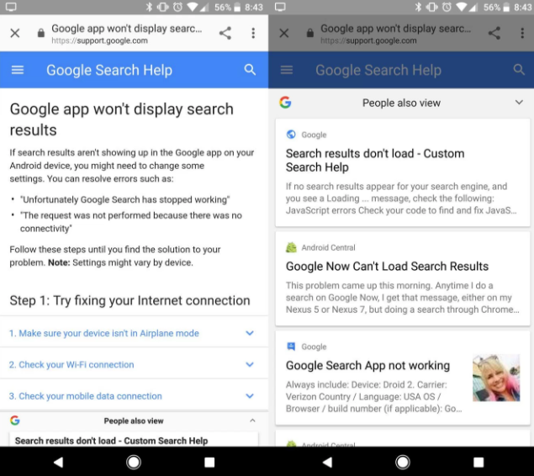Tap the alarm clock icon on left status bar

click(177, 7)
